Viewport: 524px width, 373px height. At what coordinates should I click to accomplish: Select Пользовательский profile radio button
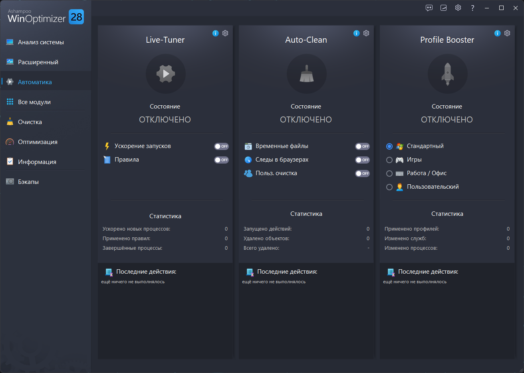tap(389, 187)
